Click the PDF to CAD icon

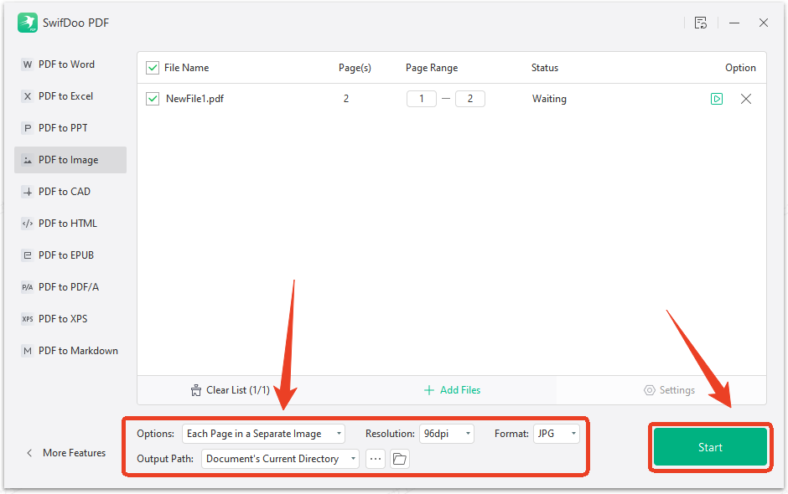tap(28, 192)
